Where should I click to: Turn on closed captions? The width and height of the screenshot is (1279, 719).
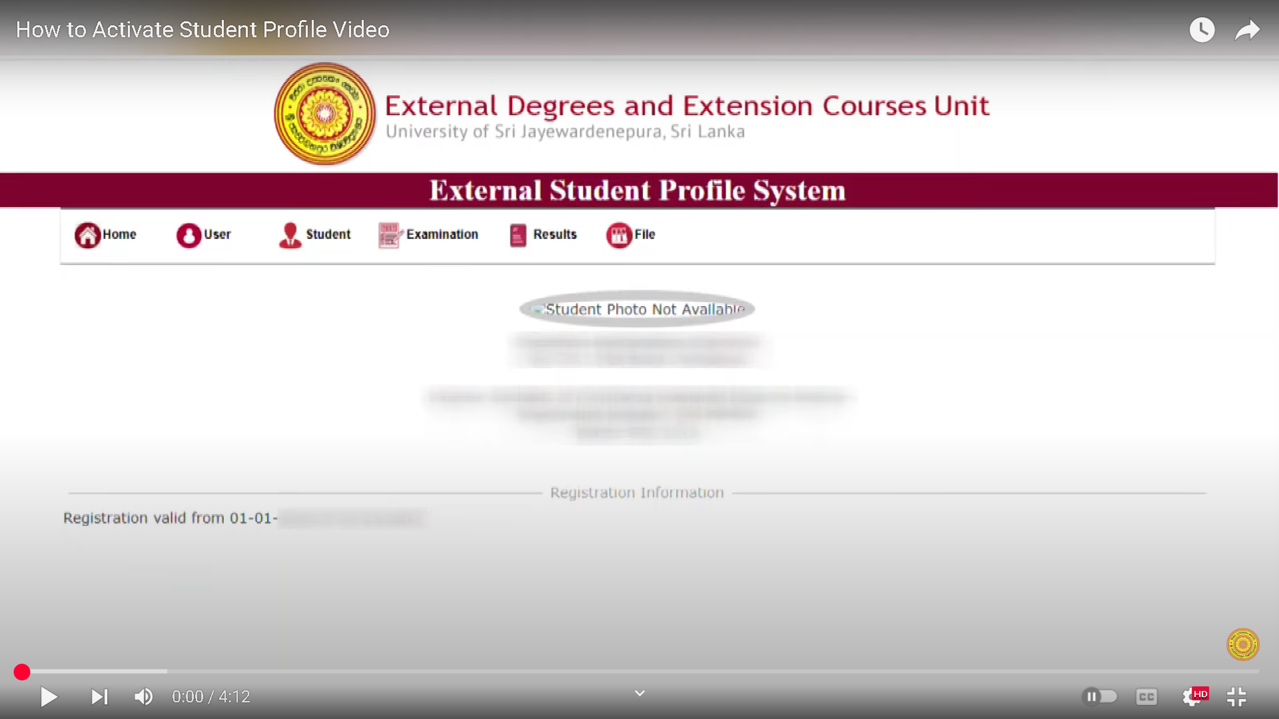point(1146,697)
